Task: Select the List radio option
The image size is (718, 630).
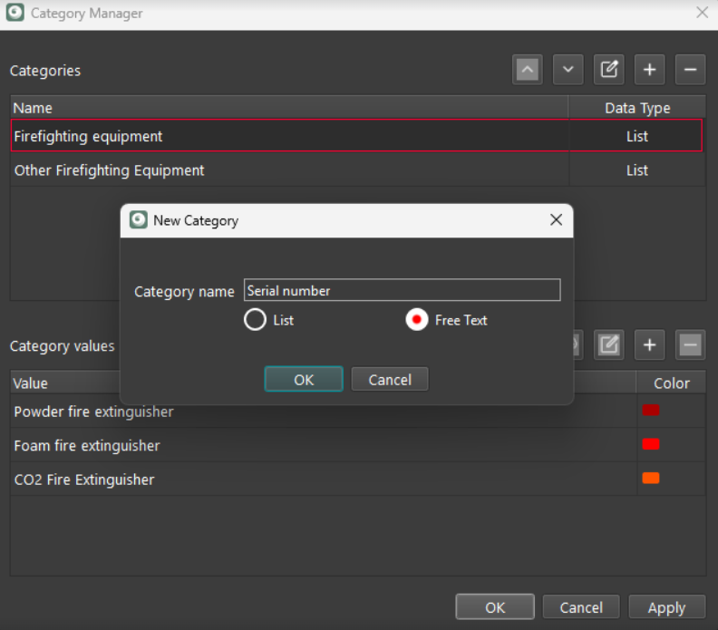Action: point(256,320)
